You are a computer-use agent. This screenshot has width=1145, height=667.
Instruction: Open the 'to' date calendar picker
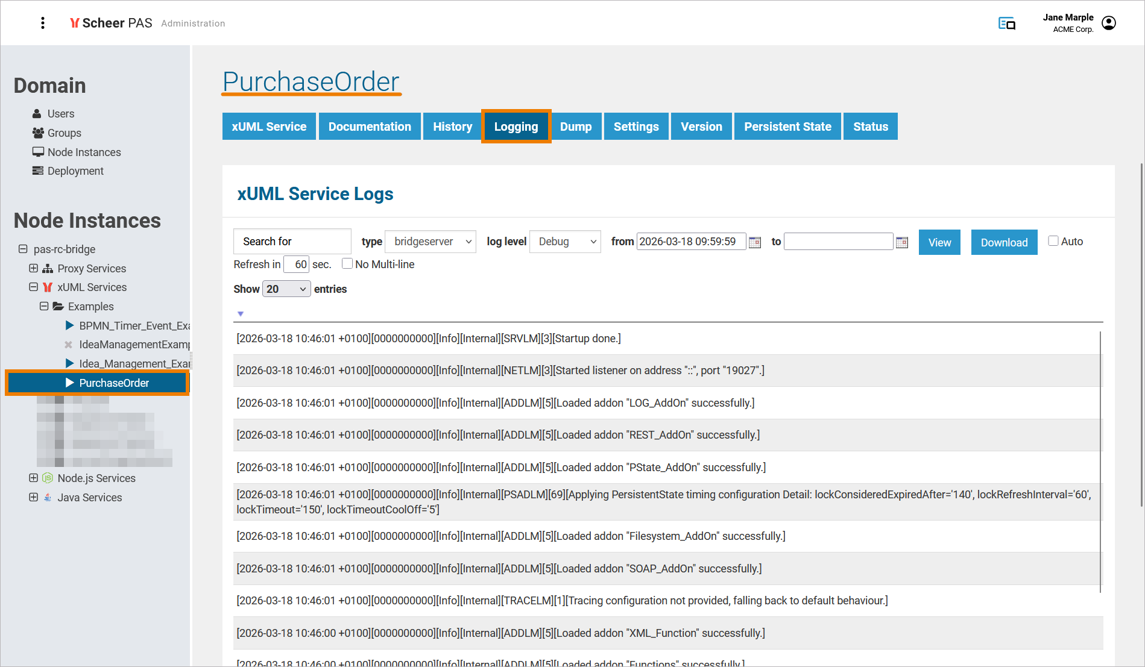click(x=902, y=242)
